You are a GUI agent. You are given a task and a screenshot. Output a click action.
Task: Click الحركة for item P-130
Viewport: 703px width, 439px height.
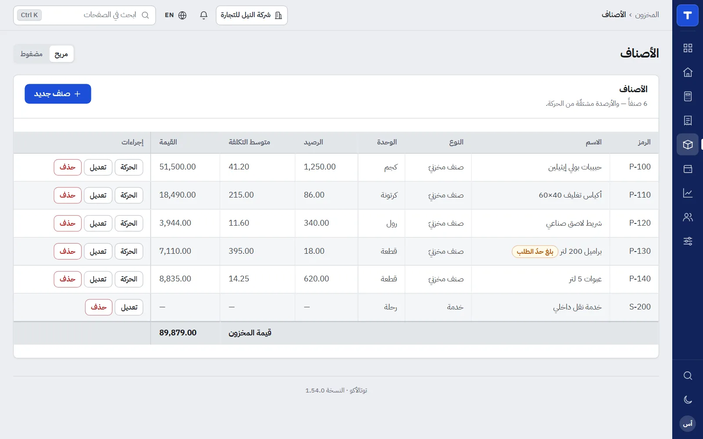coord(129,252)
